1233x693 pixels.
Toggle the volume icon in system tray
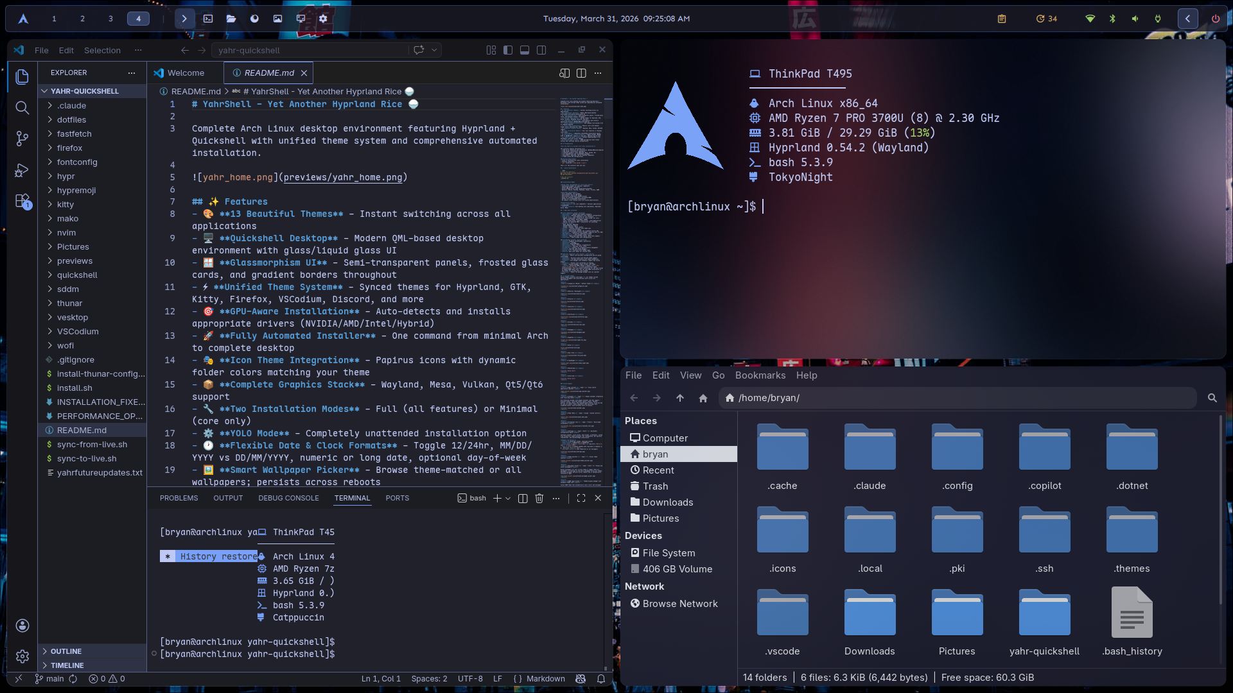tap(1135, 19)
